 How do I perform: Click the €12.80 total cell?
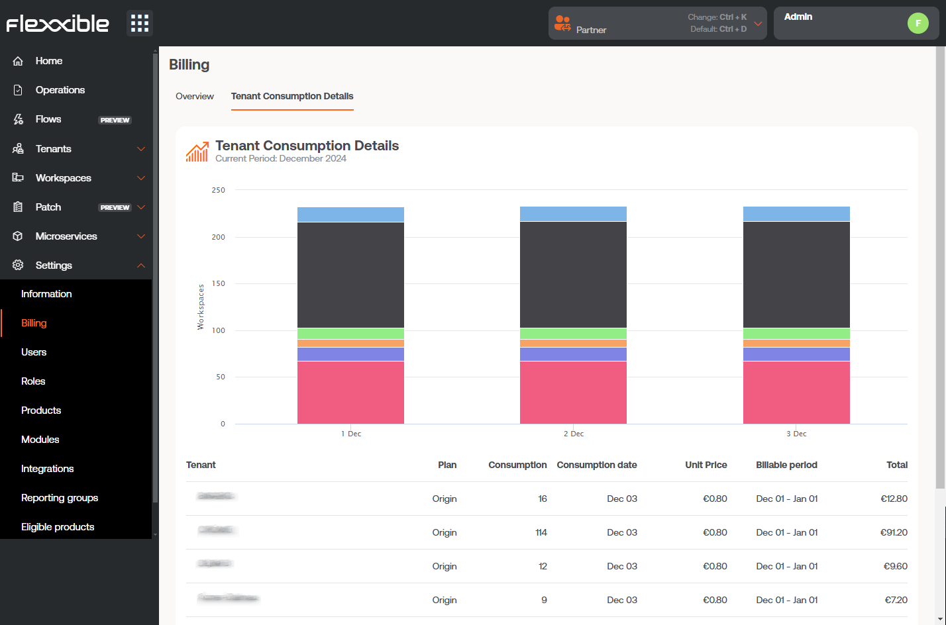[894, 499]
